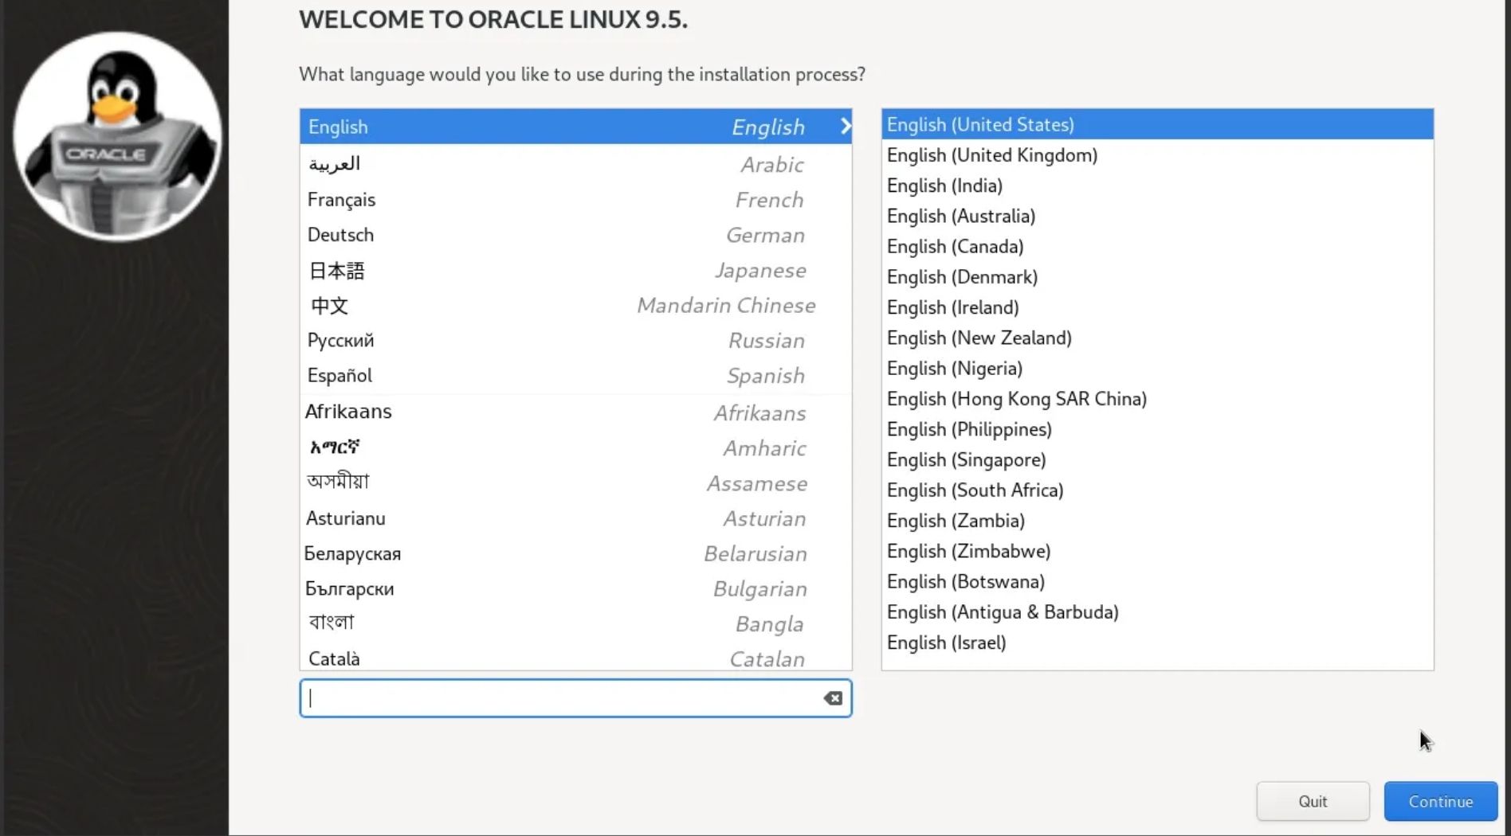1511x836 pixels.
Task: Pick English (Botswana) locale
Action: (1157, 582)
